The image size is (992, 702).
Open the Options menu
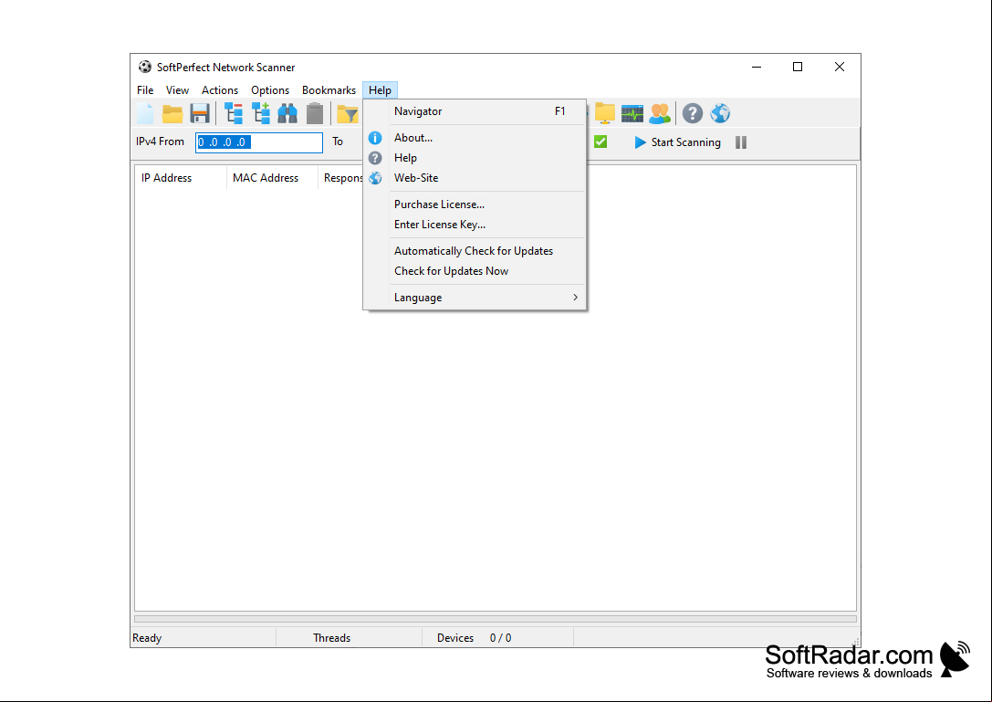(270, 89)
